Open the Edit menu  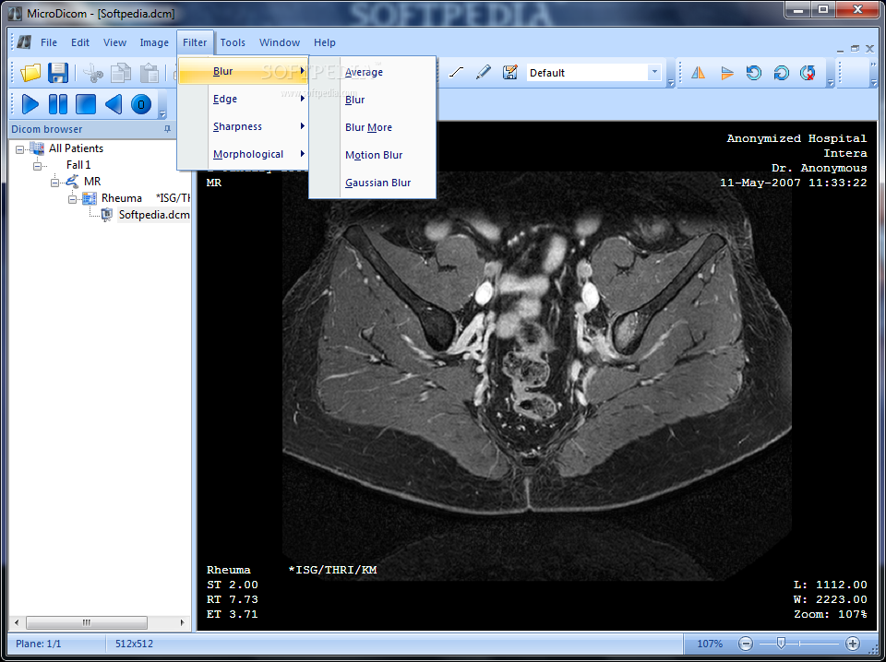pyautogui.click(x=80, y=42)
